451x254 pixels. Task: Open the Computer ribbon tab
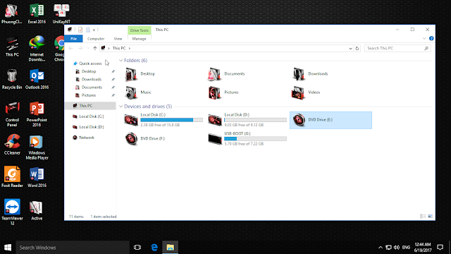[x=96, y=39]
